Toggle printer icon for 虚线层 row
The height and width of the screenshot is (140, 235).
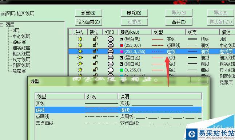pos(111,52)
